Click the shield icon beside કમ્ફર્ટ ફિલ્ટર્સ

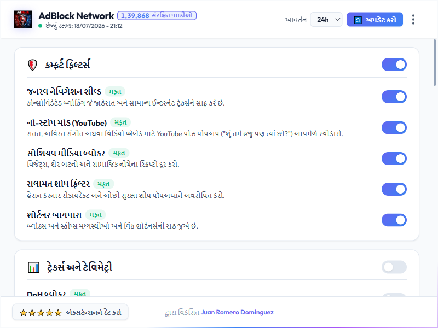point(32,65)
